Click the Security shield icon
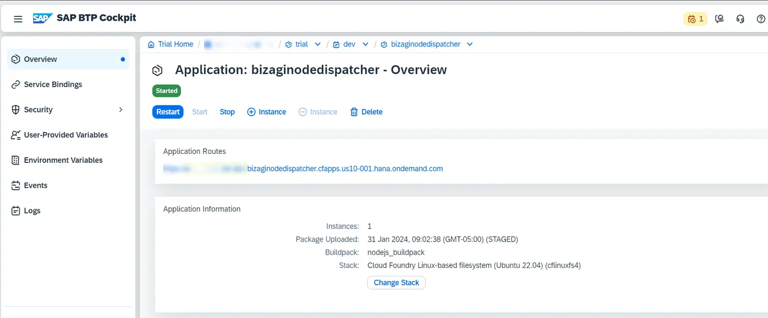This screenshot has height=318, width=768. [x=16, y=110]
